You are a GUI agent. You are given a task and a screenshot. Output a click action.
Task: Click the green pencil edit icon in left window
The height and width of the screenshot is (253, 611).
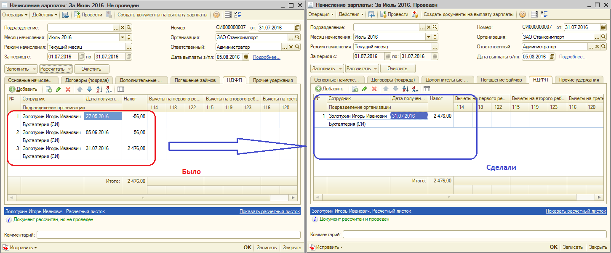[x=58, y=89]
